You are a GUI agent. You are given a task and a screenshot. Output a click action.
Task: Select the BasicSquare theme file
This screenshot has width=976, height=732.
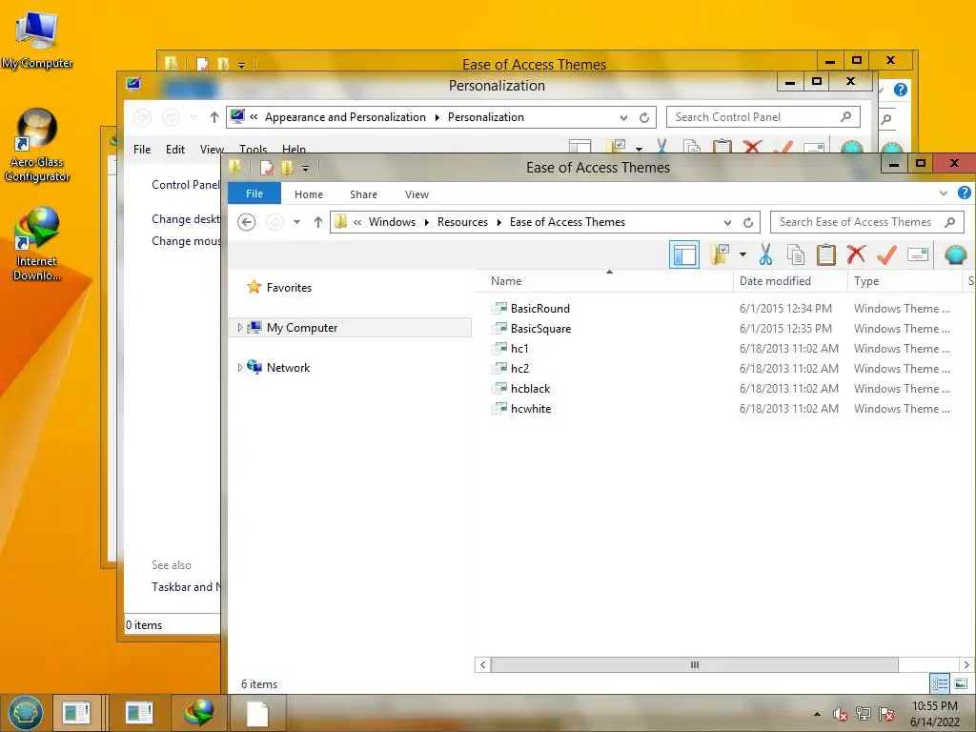click(x=540, y=328)
